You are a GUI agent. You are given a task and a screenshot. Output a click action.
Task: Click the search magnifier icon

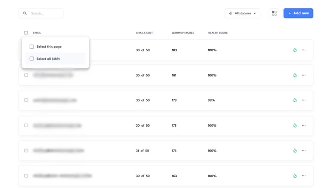pyautogui.click(x=25, y=13)
